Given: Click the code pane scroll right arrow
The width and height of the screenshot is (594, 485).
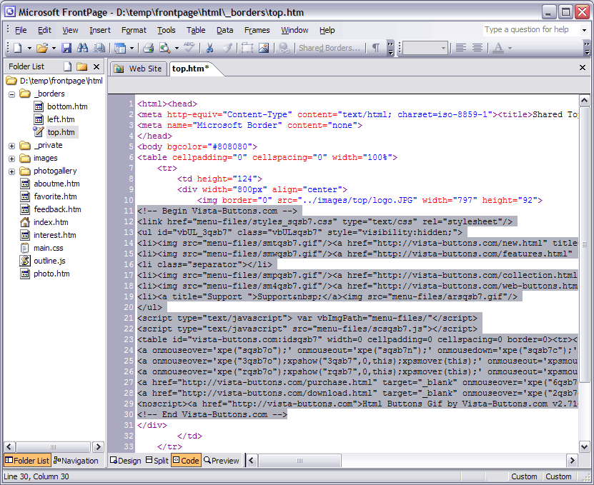Looking at the screenshot, I should click(x=572, y=461).
